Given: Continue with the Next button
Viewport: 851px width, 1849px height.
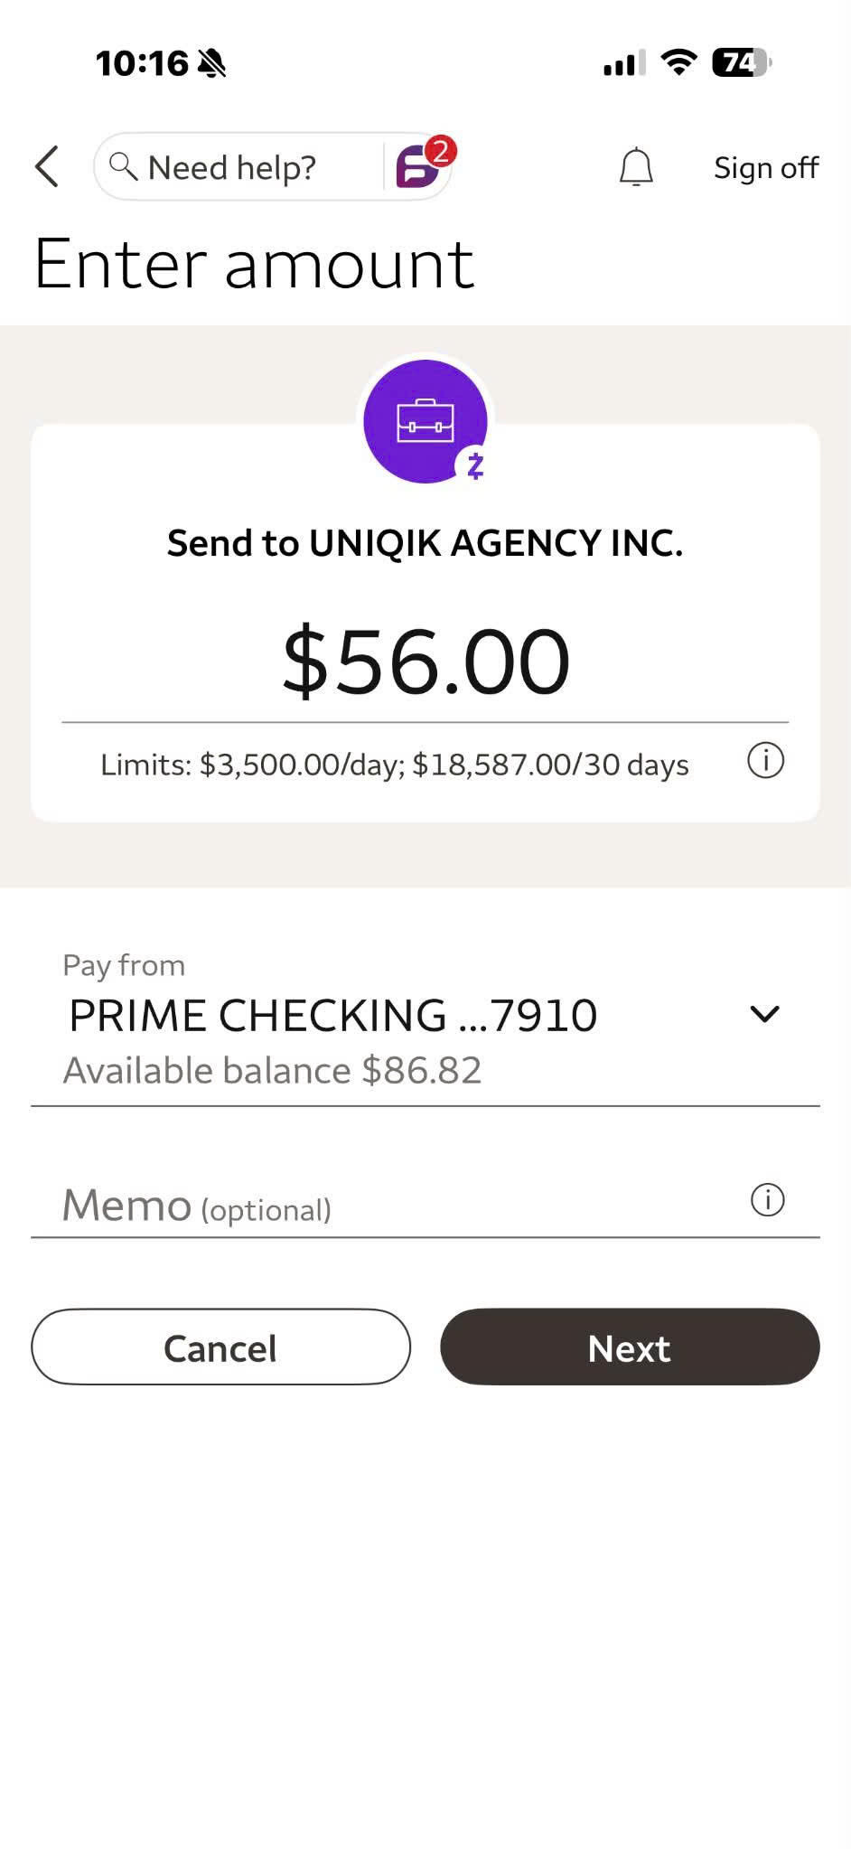Looking at the screenshot, I should click(630, 1347).
